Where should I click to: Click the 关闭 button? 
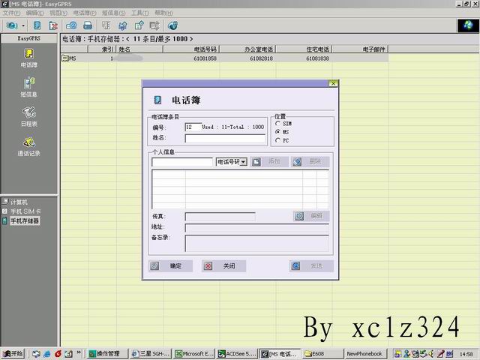pos(223,266)
